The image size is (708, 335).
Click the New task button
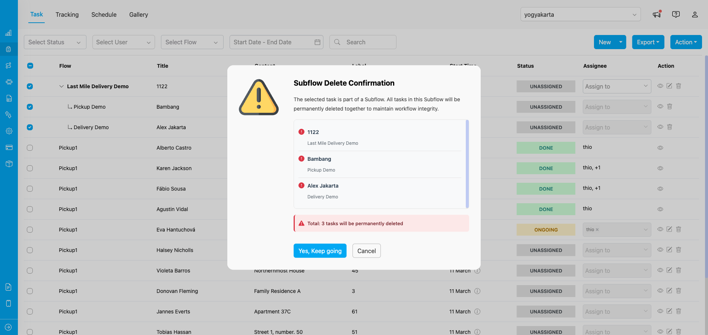coord(605,42)
